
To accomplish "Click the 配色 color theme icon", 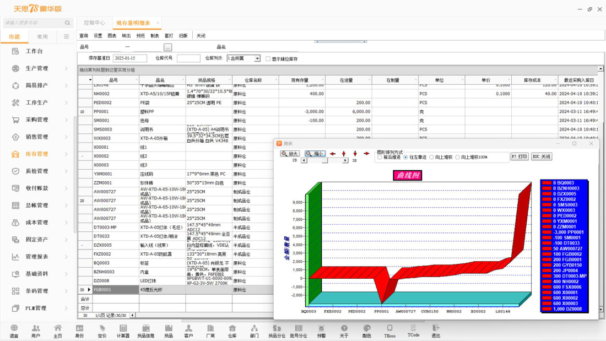I will coord(366,331).
